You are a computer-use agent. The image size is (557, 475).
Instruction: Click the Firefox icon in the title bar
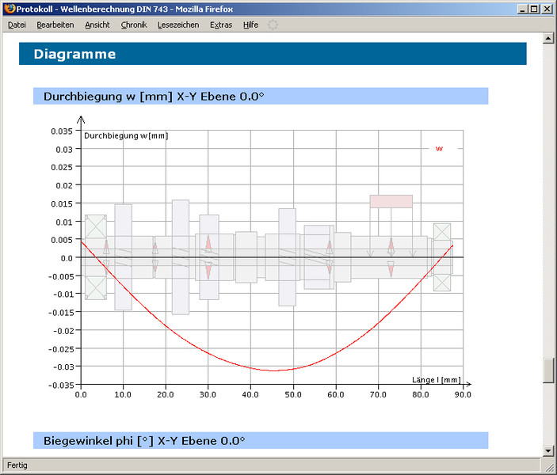10,9
